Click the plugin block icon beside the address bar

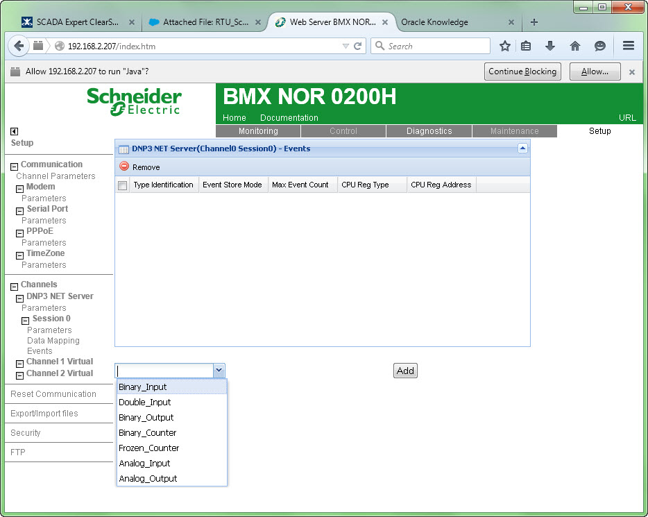(x=38, y=46)
